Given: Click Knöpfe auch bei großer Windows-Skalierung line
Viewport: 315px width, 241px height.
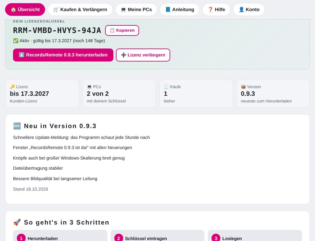Looking at the screenshot, I should coord(69,158).
